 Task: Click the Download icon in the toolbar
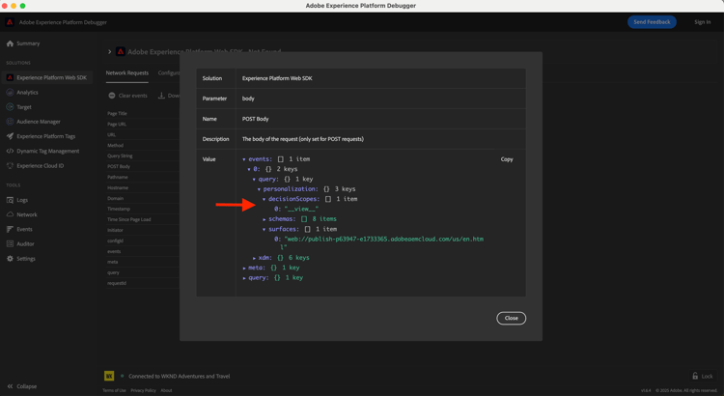[161, 96]
